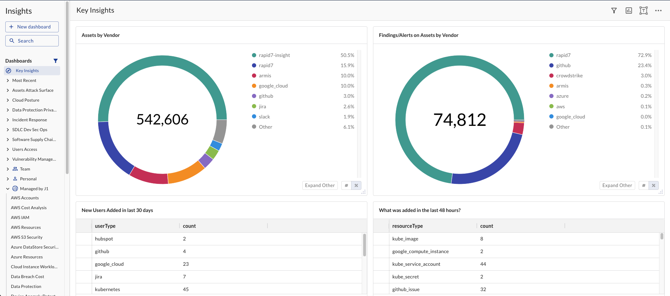Click the magnifier icon in Search

(x=12, y=41)
